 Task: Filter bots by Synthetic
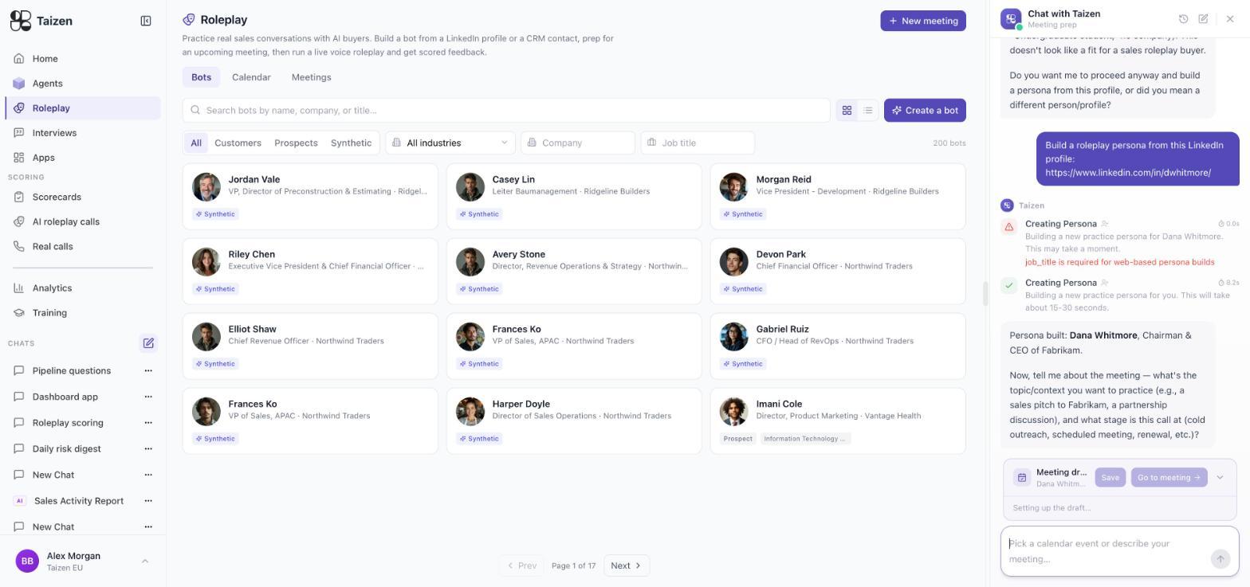(351, 143)
